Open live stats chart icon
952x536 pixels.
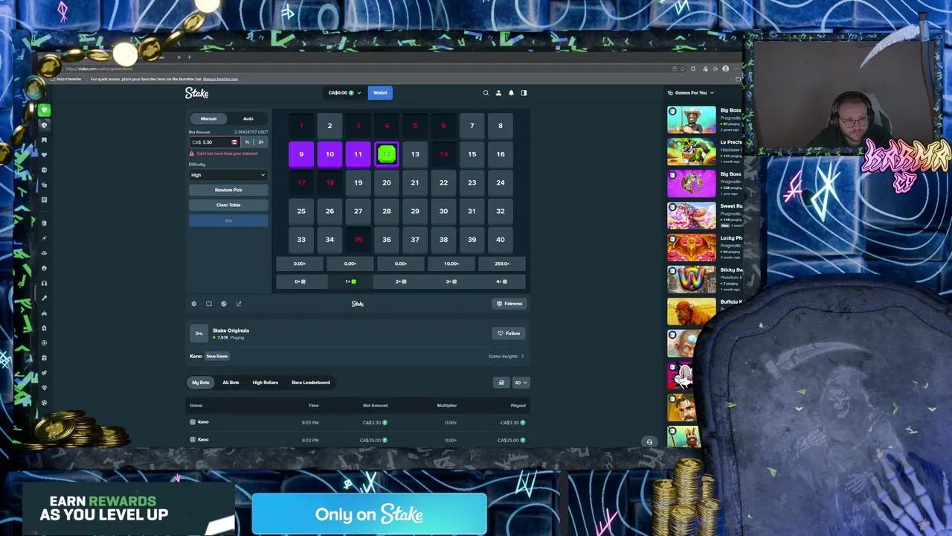tap(224, 304)
